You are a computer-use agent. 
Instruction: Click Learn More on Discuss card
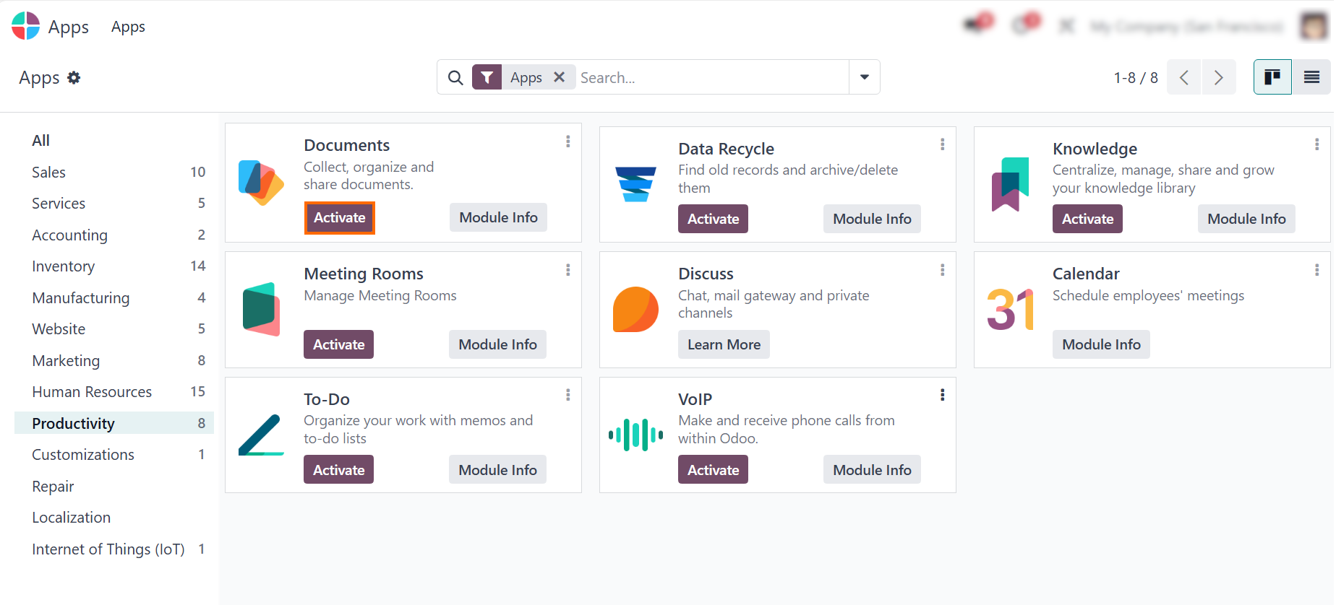(x=724, y=344)
